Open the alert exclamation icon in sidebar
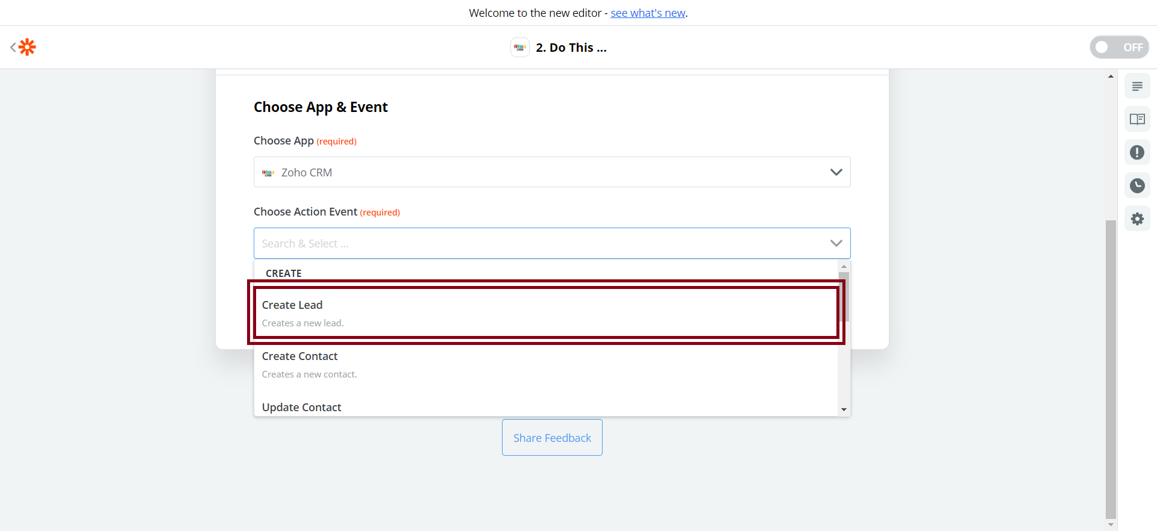This screenshot has height=531, width=1157. tap(1137, 152)
